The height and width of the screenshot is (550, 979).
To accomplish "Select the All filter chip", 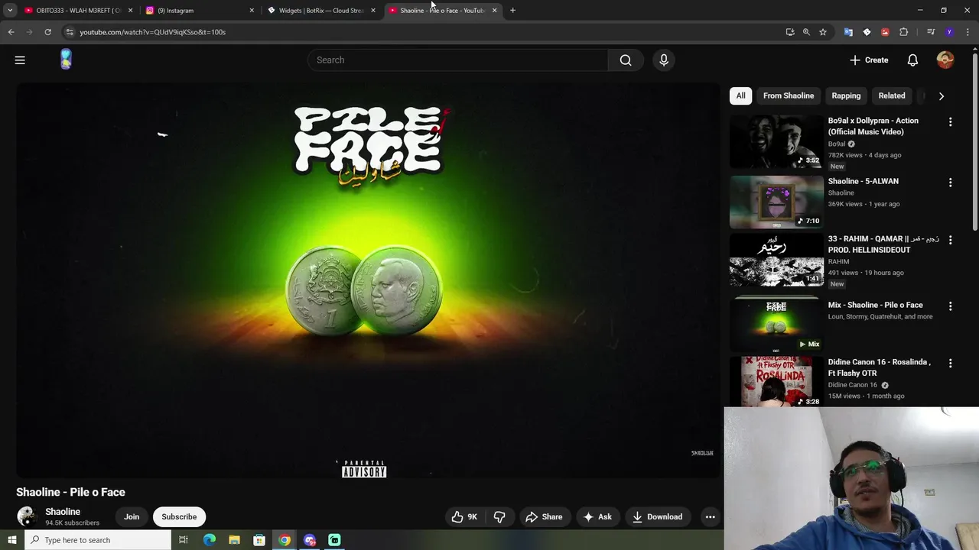I will click(740, 95).
